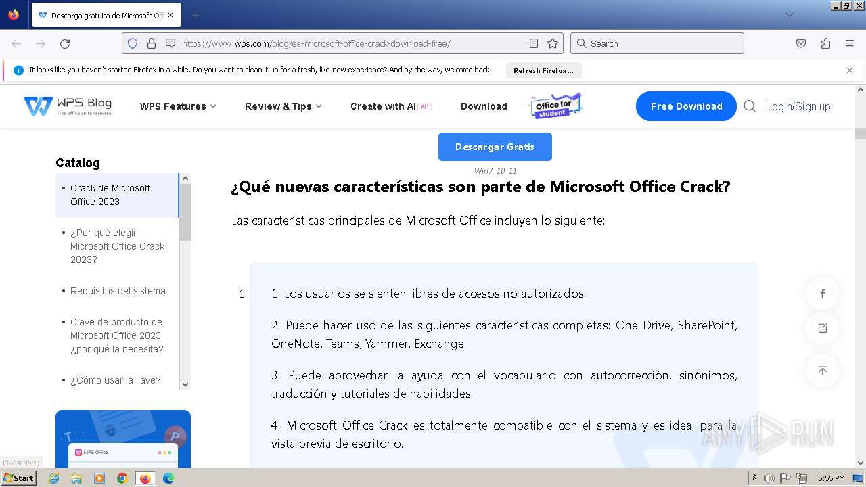Click the WPS Office promo thumbnail

(x=123, y=439)
